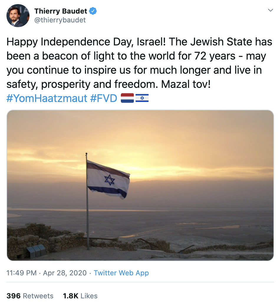The image size is (280, 306).
Task: Click the @thierrybaudet handle
Action: point(60,20)
